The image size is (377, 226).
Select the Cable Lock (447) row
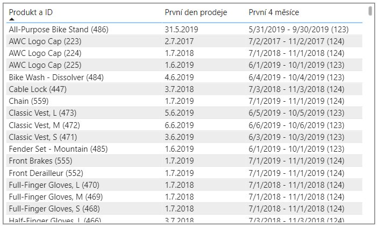184,89
